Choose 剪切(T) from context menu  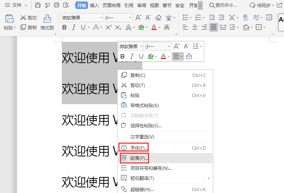tap(165, 85)
